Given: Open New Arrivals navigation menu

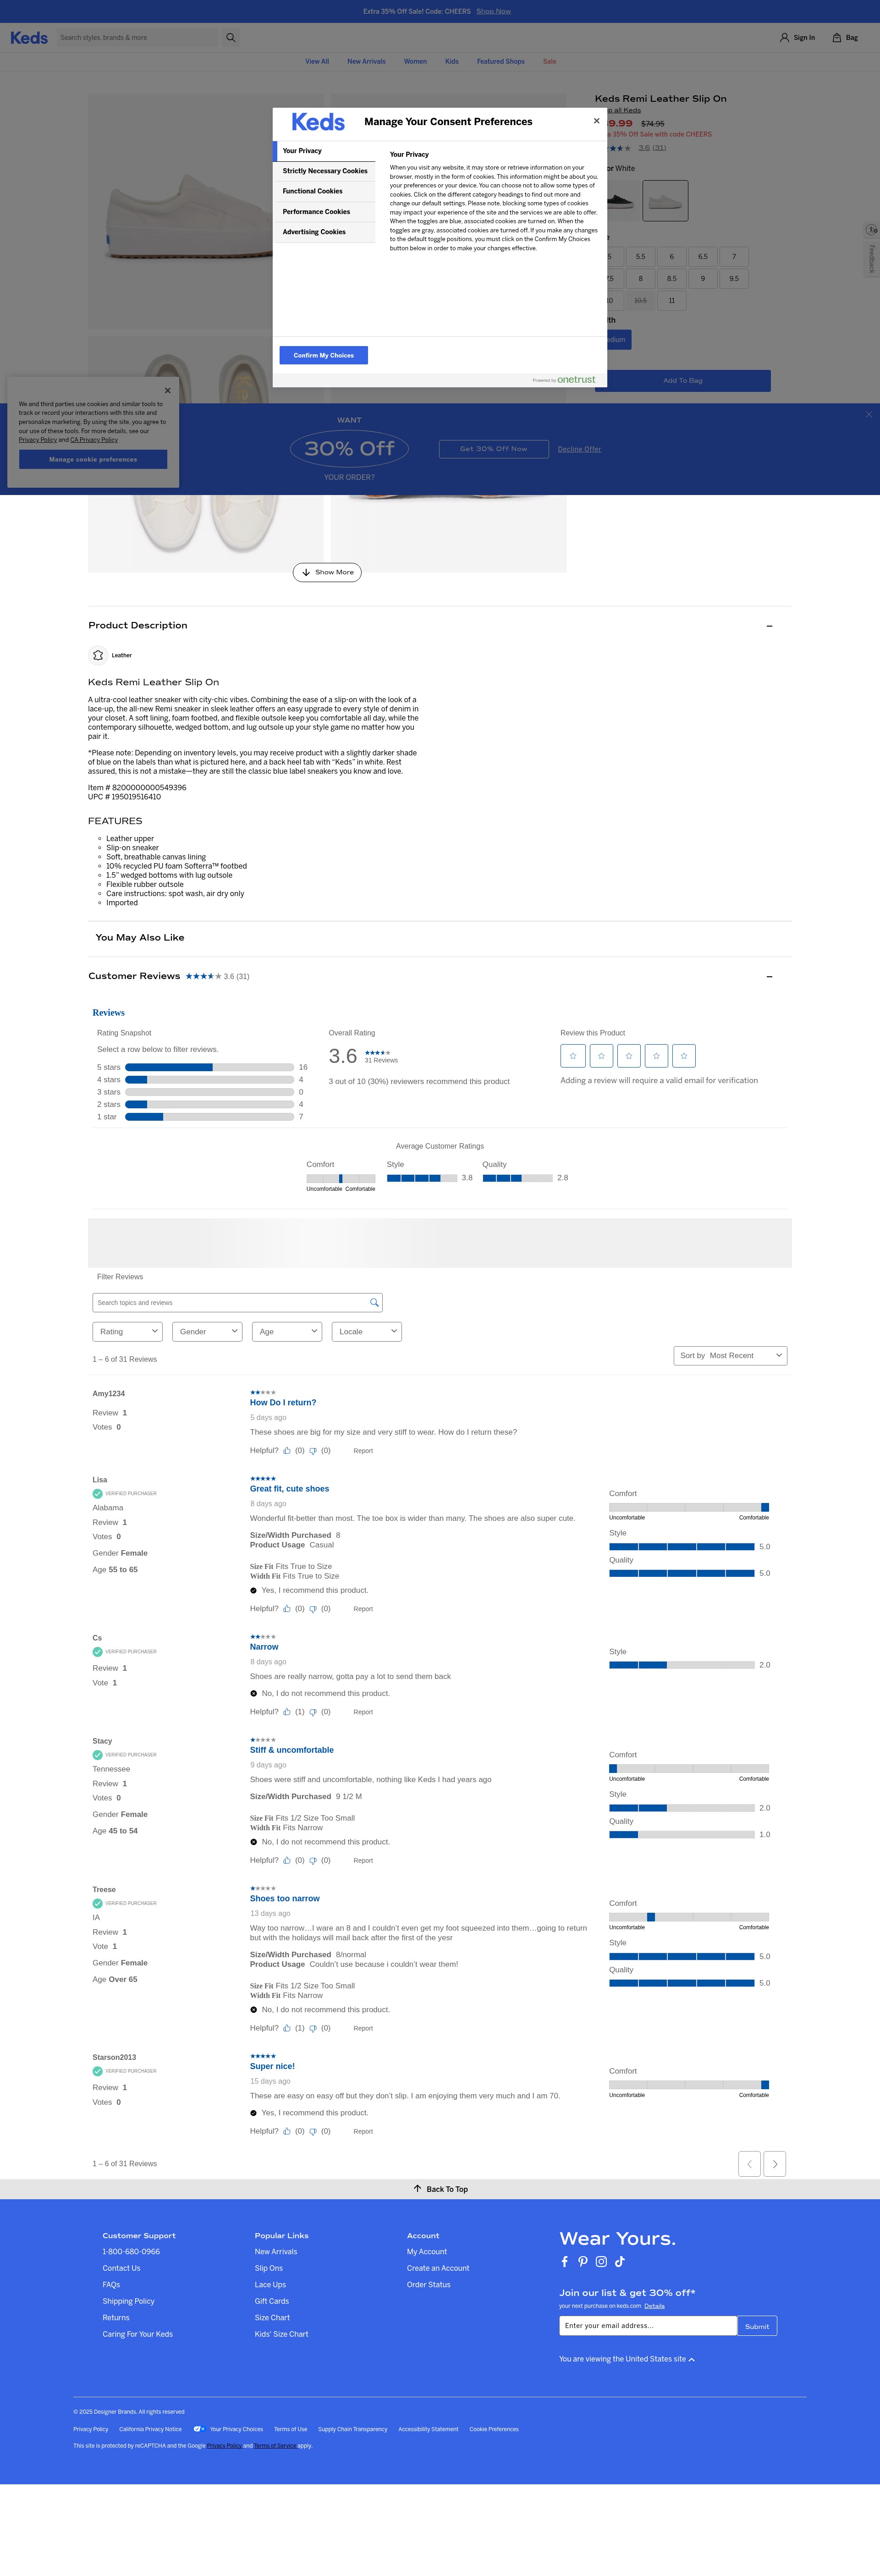Looking at the screenshot, I should 366,62.
